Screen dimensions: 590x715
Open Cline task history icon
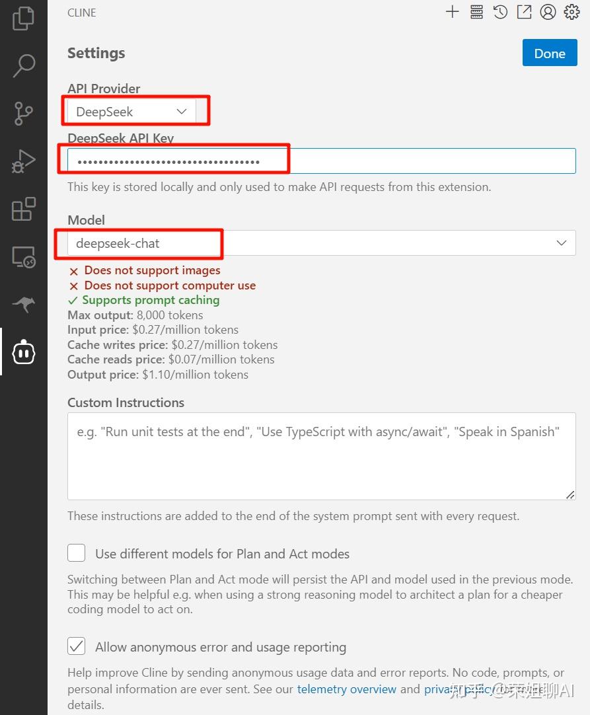click(500, 12)
